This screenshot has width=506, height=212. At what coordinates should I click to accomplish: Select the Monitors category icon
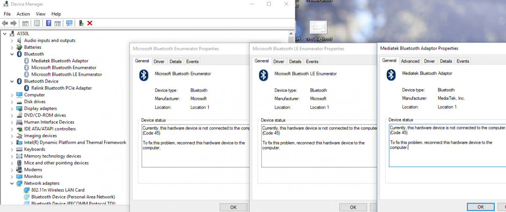click(19, 177)
